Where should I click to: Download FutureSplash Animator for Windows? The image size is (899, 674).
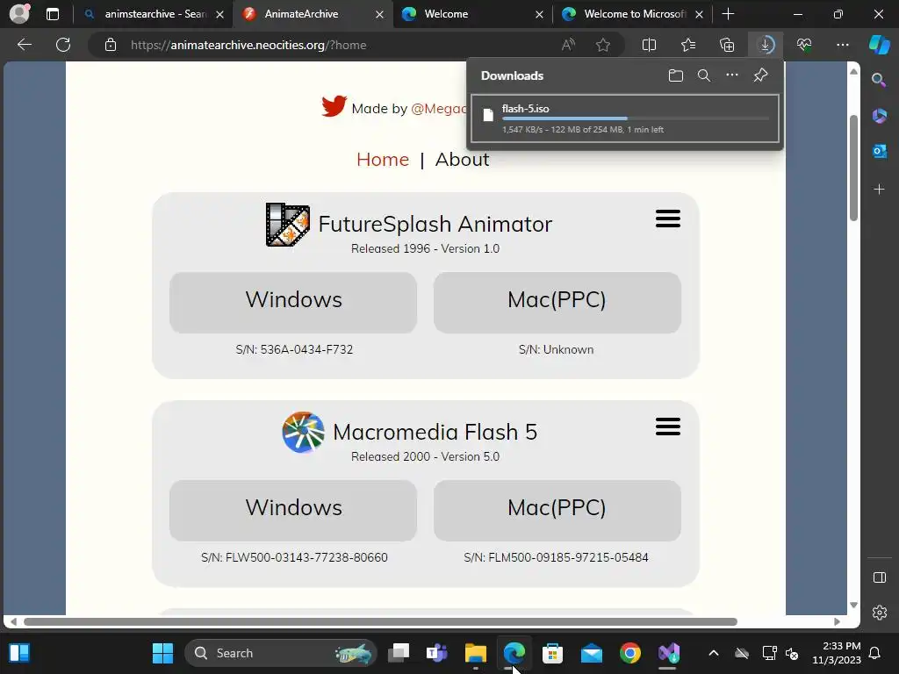[x=293, y=302]
